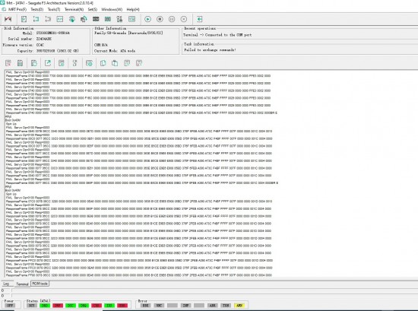
Task: Click the circled X cancel icon in toolbar
Action: click(184, 19)
